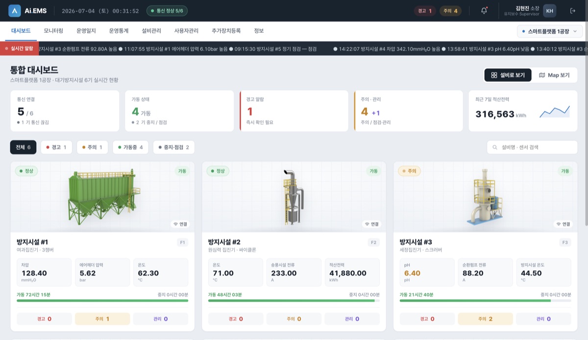Click the 316,563 kWh value
The height and width of the screenshot is (340, 588).
click(501, 114)
